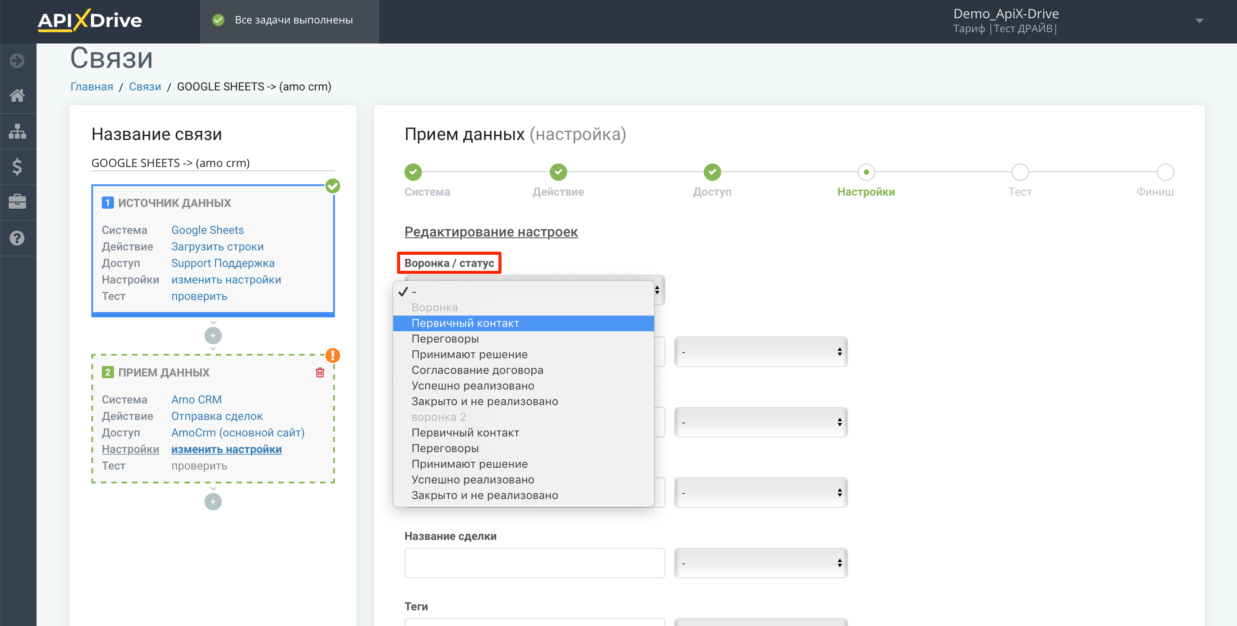Open the third '-' dropdown on the right

coord(761,493)
